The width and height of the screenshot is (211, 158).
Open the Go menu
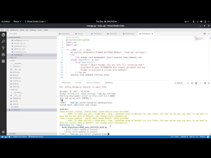[27, 30]
